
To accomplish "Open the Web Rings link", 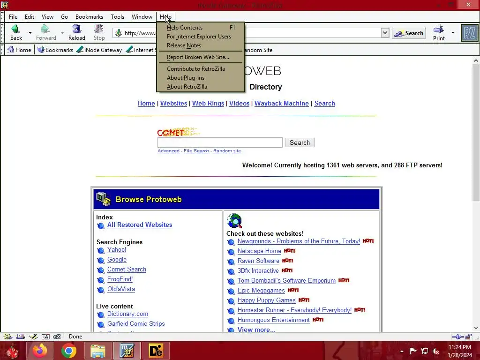I will 208,104.
